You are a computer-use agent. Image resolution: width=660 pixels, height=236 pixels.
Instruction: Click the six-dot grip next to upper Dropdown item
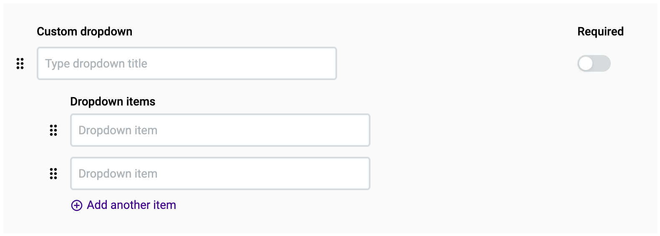[53, 130]
